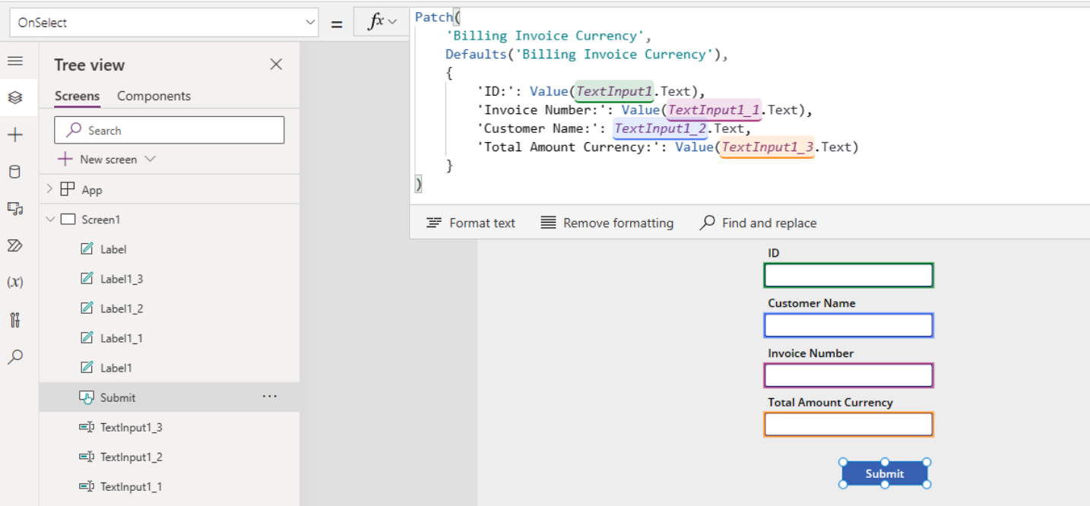Switch to the Screens tab
Viewport: 1090px width, 506px height.
[76, 96]
